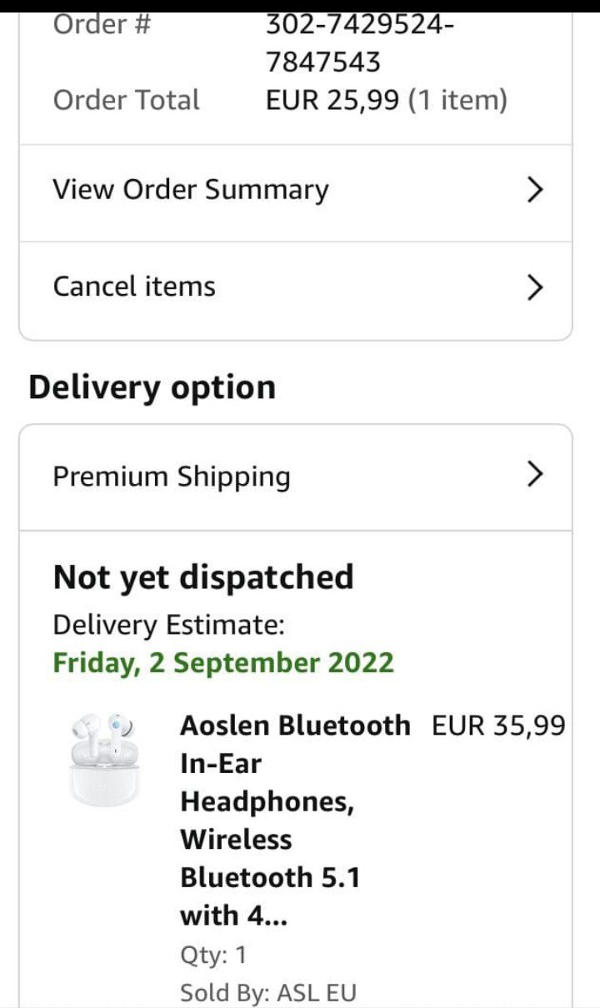Tap the Delivery Estimate label

click(169, 625)
